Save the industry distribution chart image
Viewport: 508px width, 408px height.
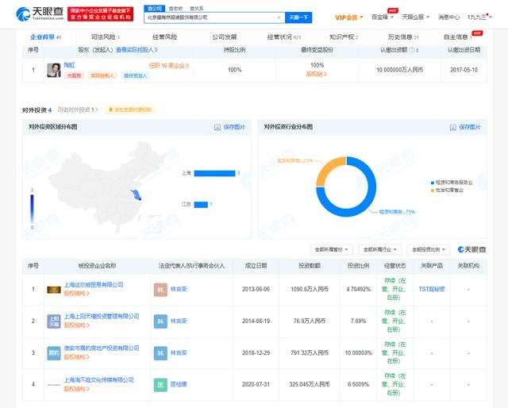tap(465, 127)
